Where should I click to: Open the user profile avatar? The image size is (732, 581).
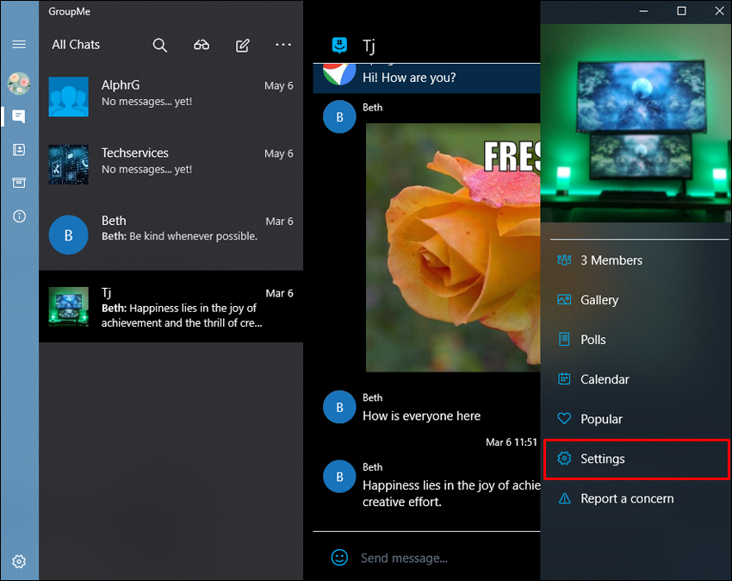click(x=19, y=84)
